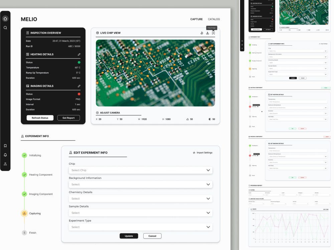Expand the Experiment Type dropdown
The width and height of the screenshot is (334, 250).
[x=141, y=227]
